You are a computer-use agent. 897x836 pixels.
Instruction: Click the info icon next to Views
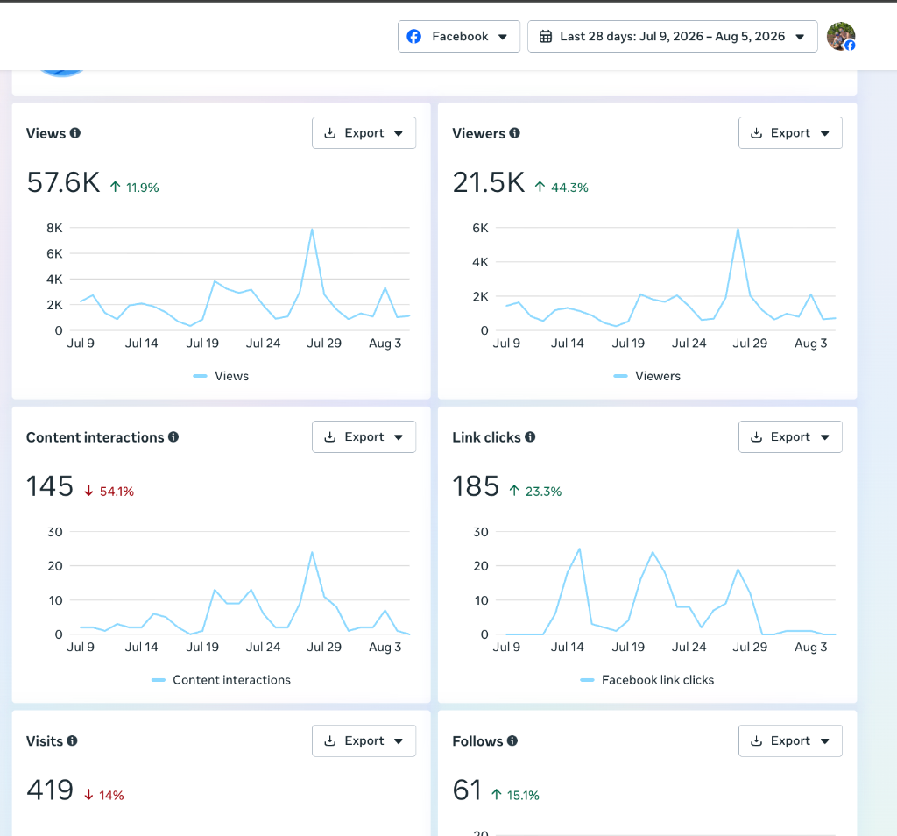tap(75, 132)
